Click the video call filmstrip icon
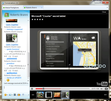The height and width of the screenshot is (101, 111). (x=15, y=95)
